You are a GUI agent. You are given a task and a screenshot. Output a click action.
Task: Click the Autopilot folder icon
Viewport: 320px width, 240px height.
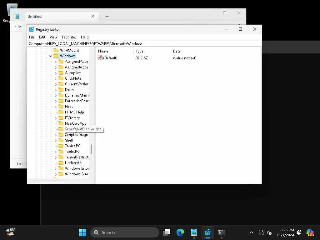point(61,72)
